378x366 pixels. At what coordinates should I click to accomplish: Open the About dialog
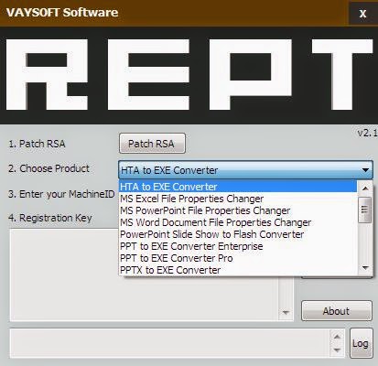tap(337, 311)
